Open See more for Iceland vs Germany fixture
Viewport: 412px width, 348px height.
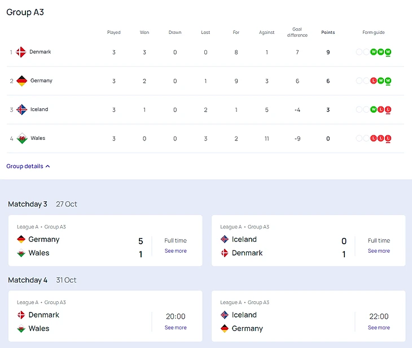click(379, 328)
